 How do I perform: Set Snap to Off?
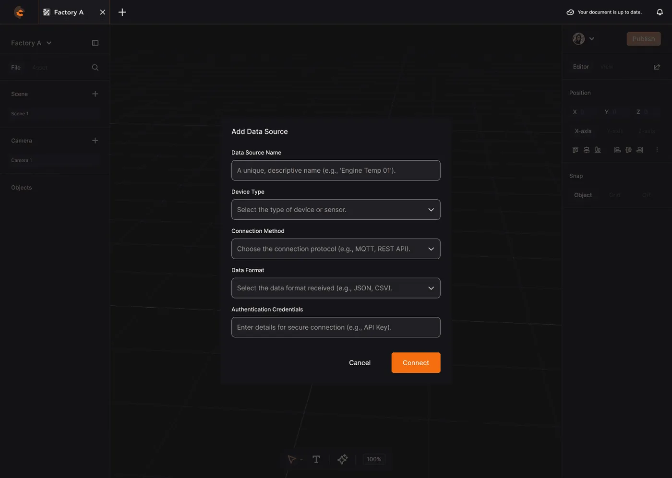click(x=647, y=195)
